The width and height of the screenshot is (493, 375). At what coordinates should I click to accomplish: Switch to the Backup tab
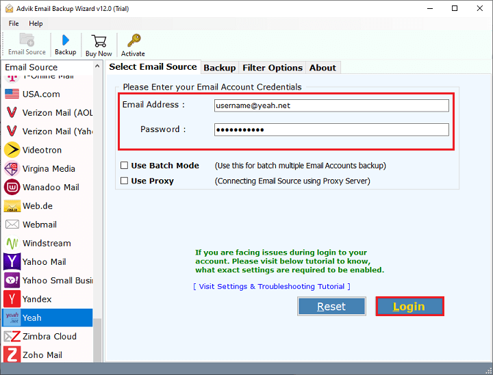pyautogui.click(x=220, y=68)
